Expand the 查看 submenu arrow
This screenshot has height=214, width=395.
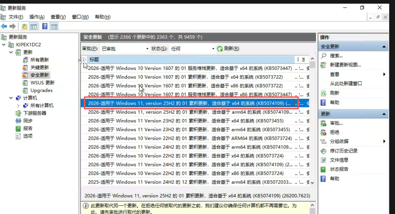pyautogui.click(x=384, y=74)
